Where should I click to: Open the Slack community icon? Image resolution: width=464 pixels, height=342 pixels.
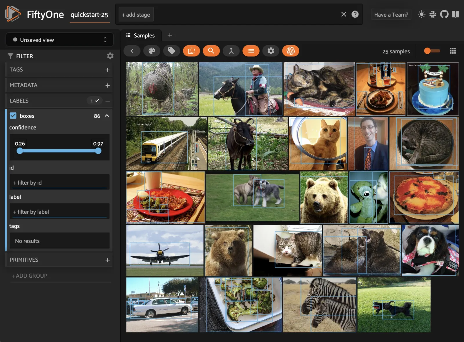click(x=433, y=14)
